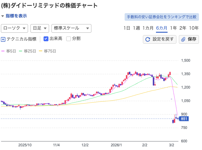202x150 pixels.
Task: Click the plus icon beside テクニカル指標
Action: pyautogui.click(x=3, y=39)
